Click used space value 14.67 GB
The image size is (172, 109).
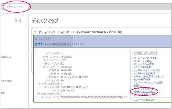tap(66, 70)
